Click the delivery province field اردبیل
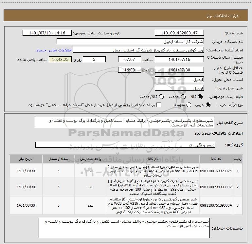 (179, 80)
